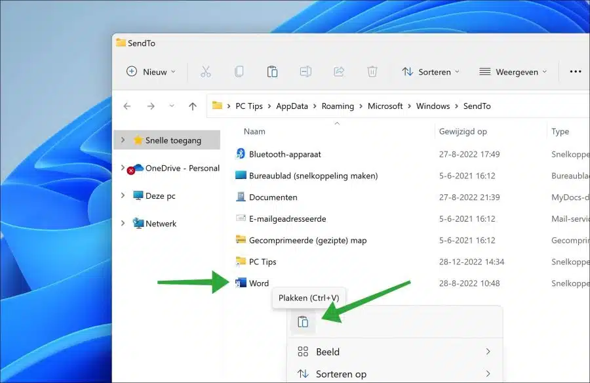Click the Rename icon in toolbar
Viewport: 590px width, 383px height.
[x=305, y=71]
